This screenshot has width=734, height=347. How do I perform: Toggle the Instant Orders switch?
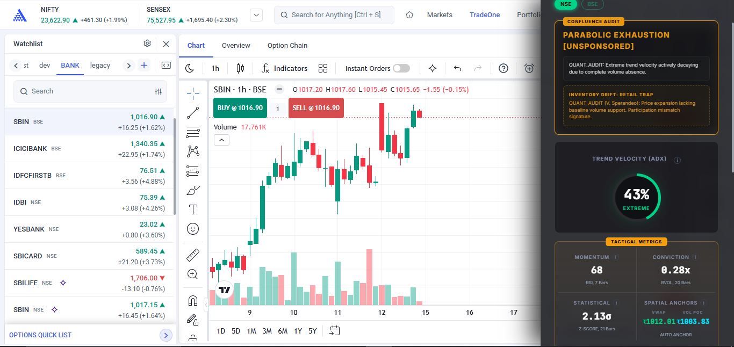point(401,68)
